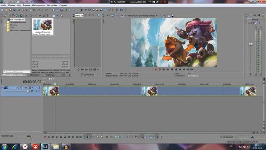The width and height of the screenshot is (266, 150).
Task: Jump to the project start in the timeline transport
Action: (x=69, y=137)
